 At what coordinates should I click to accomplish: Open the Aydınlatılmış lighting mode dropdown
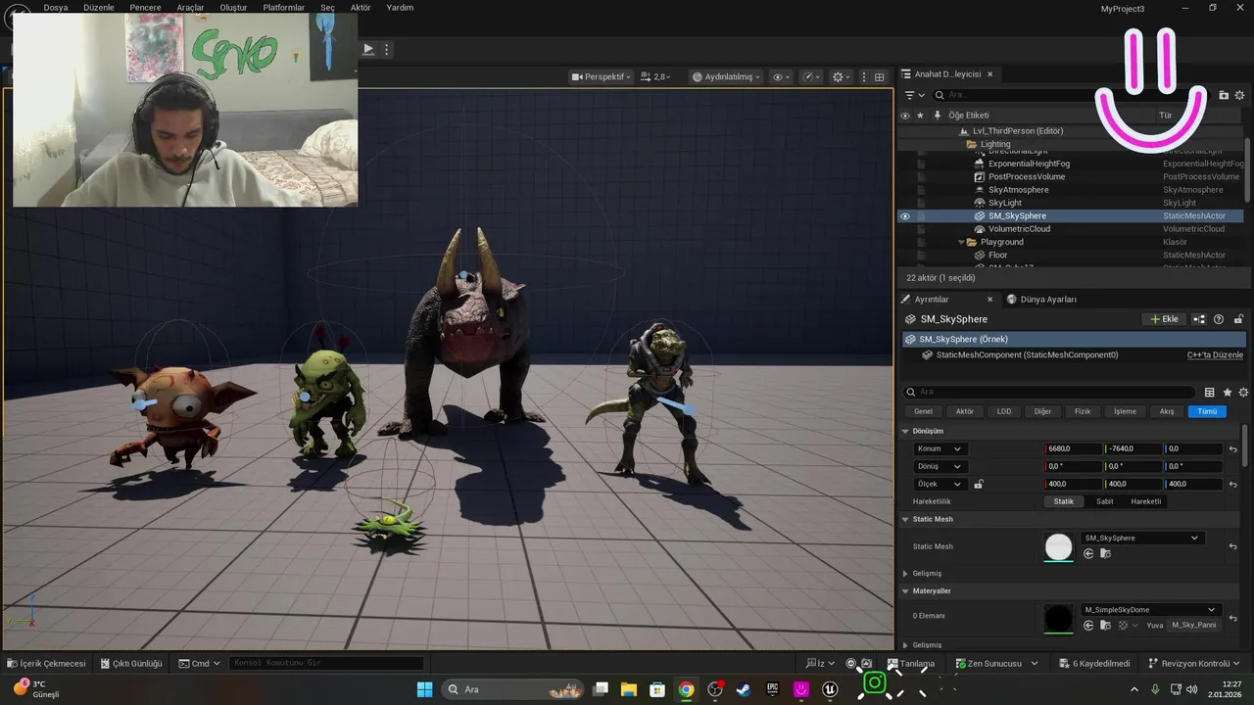point(726,76)
